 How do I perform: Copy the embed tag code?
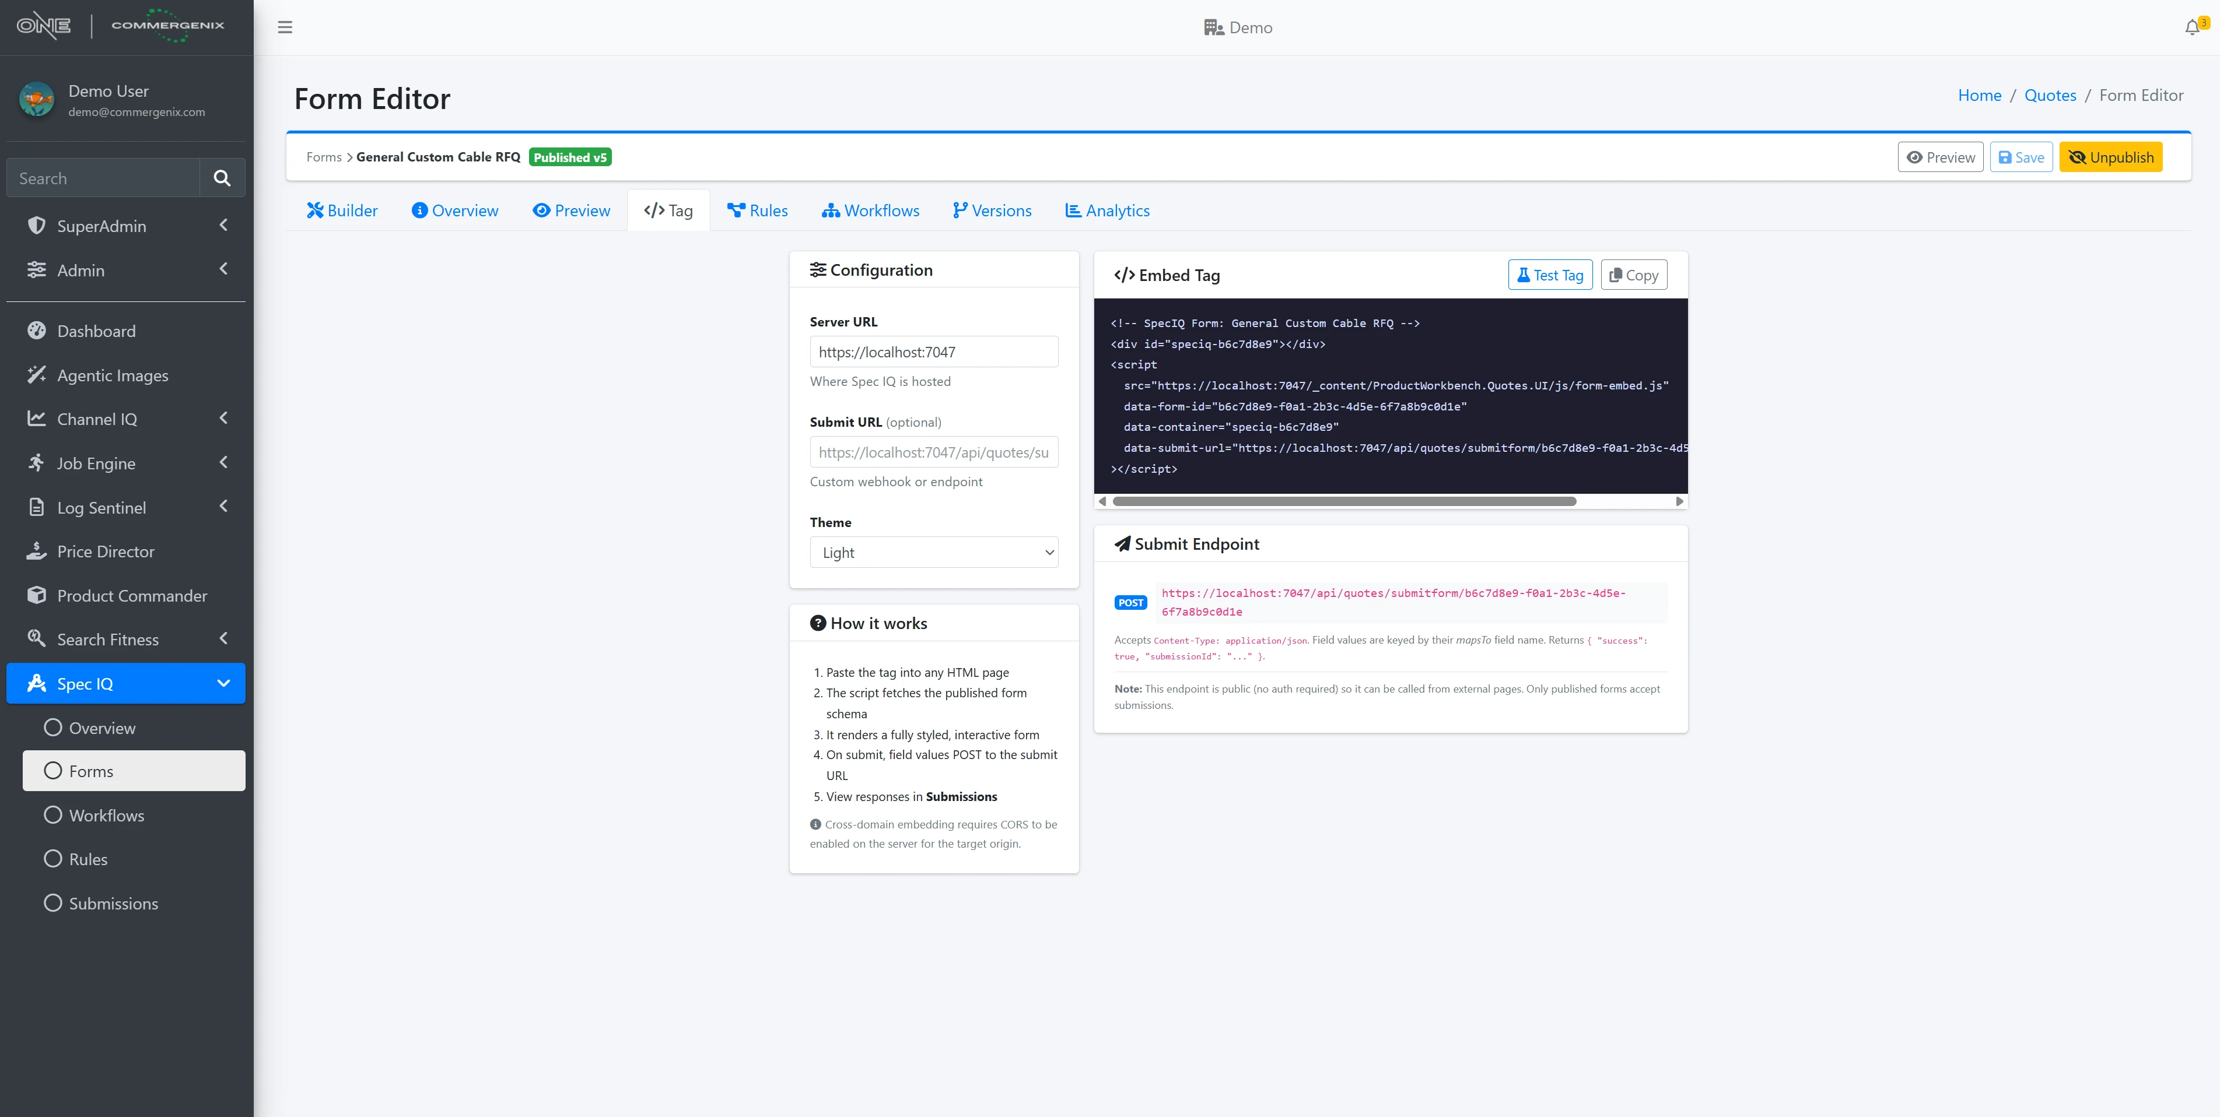click(1634, 276)
